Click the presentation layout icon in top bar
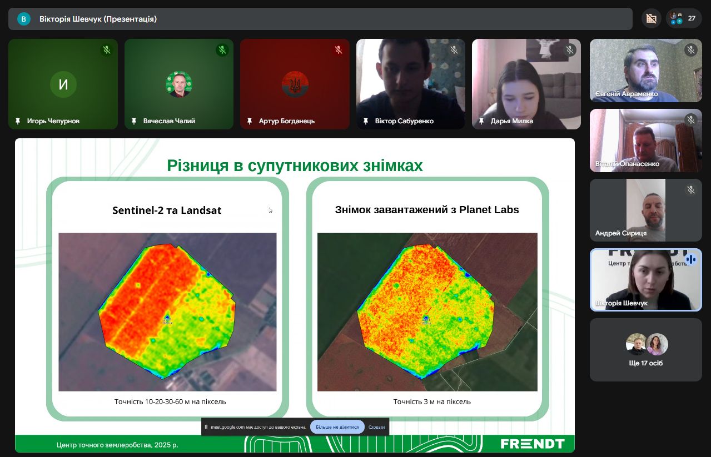 pos(651,18)
